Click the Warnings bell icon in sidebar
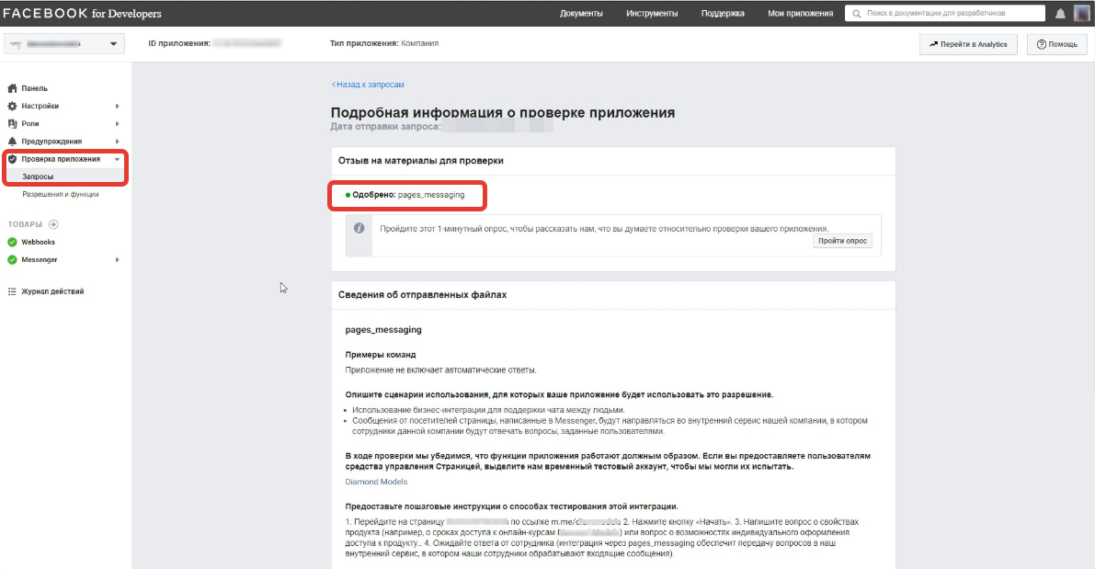 pos(12,141)
